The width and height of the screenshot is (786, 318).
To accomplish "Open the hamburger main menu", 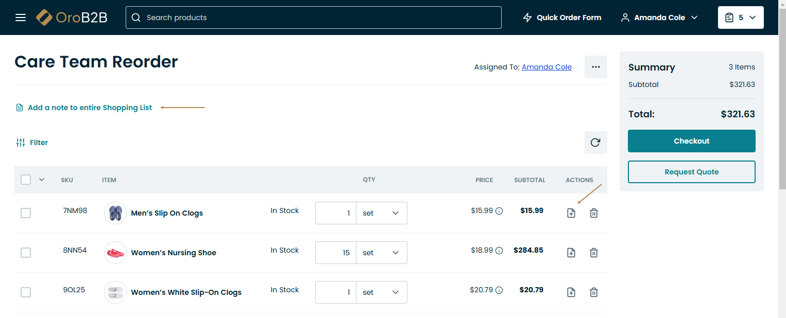I will tap(21, 17).
